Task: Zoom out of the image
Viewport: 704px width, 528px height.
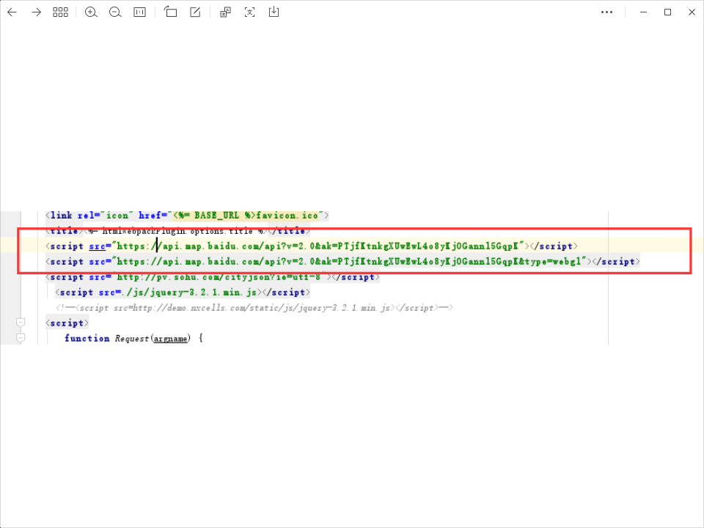Action: [115, 12]
